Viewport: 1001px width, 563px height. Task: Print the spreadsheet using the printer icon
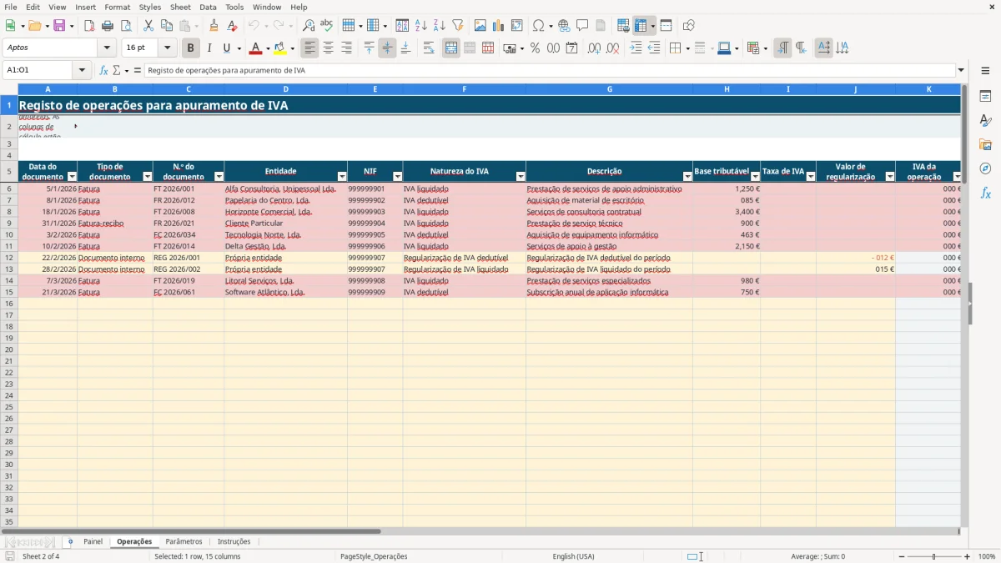(x=108, y=26)
